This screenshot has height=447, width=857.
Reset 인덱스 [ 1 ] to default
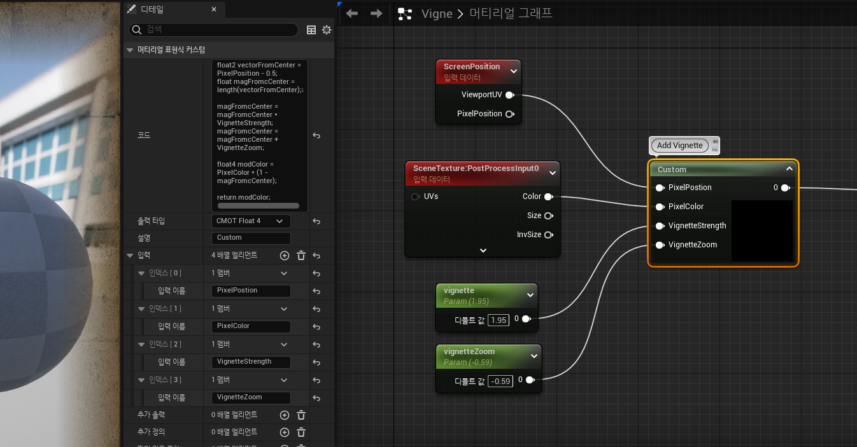point(316,309)
